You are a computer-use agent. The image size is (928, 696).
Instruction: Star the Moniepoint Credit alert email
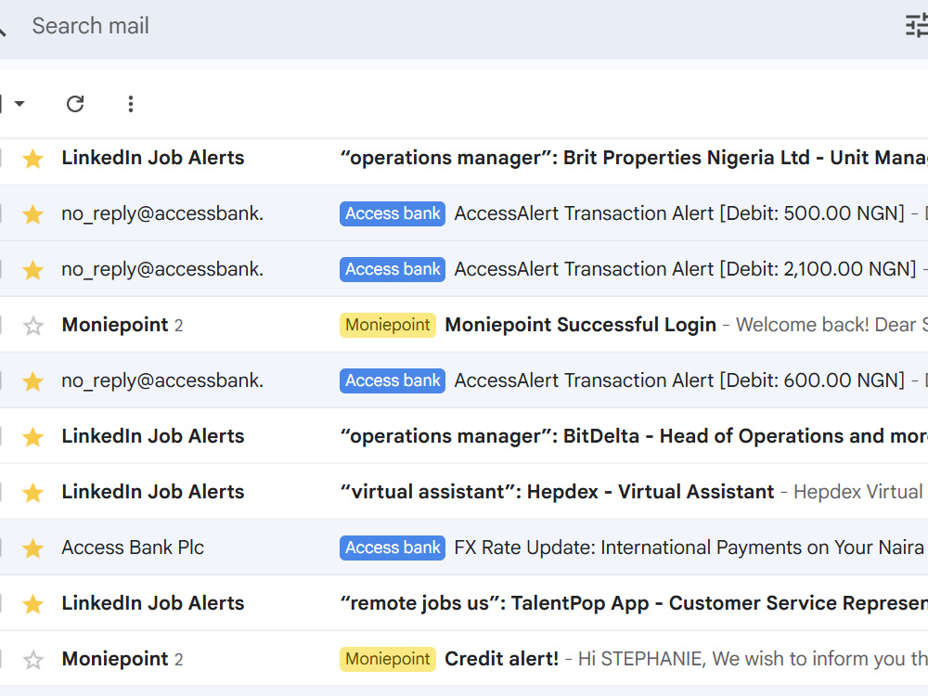pos(33,659)
